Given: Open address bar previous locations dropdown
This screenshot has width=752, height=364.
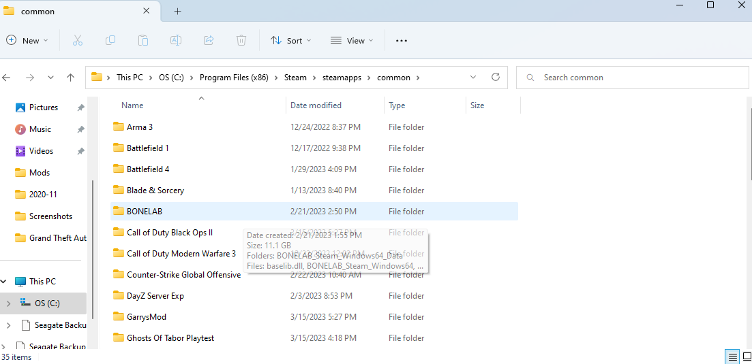Looking at the screenshot, I should (473, 77).
